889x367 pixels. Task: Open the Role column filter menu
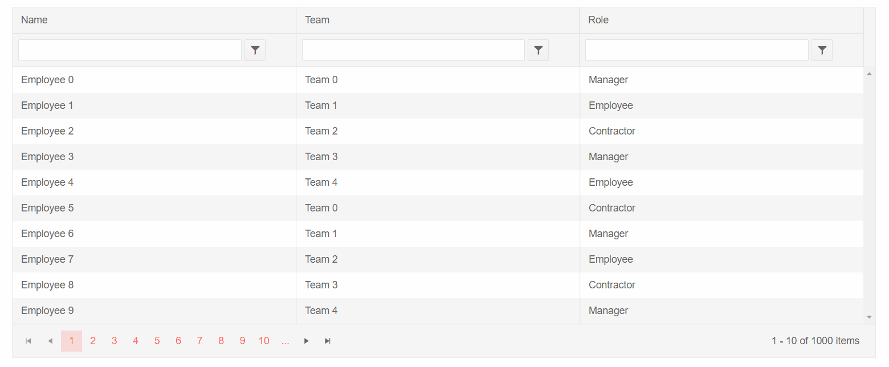coord(822,50)
